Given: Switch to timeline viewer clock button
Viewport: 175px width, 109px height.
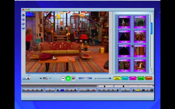Looking at the screenshot, I should pos(28,78).
